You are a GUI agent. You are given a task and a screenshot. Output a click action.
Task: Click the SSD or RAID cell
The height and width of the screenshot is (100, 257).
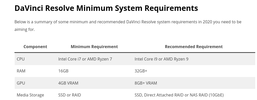point(70,95)
